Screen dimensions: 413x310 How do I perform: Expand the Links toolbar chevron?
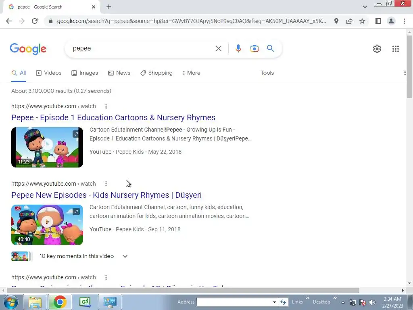[x=307, y=298]
